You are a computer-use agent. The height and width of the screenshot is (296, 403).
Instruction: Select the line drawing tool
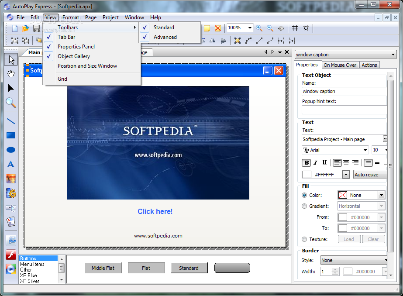click(11, 121)
